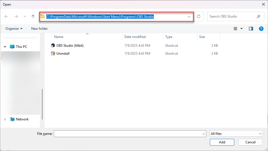The image size is (268, 151).
Task: Go up one folder level
Action: (33, 16)
